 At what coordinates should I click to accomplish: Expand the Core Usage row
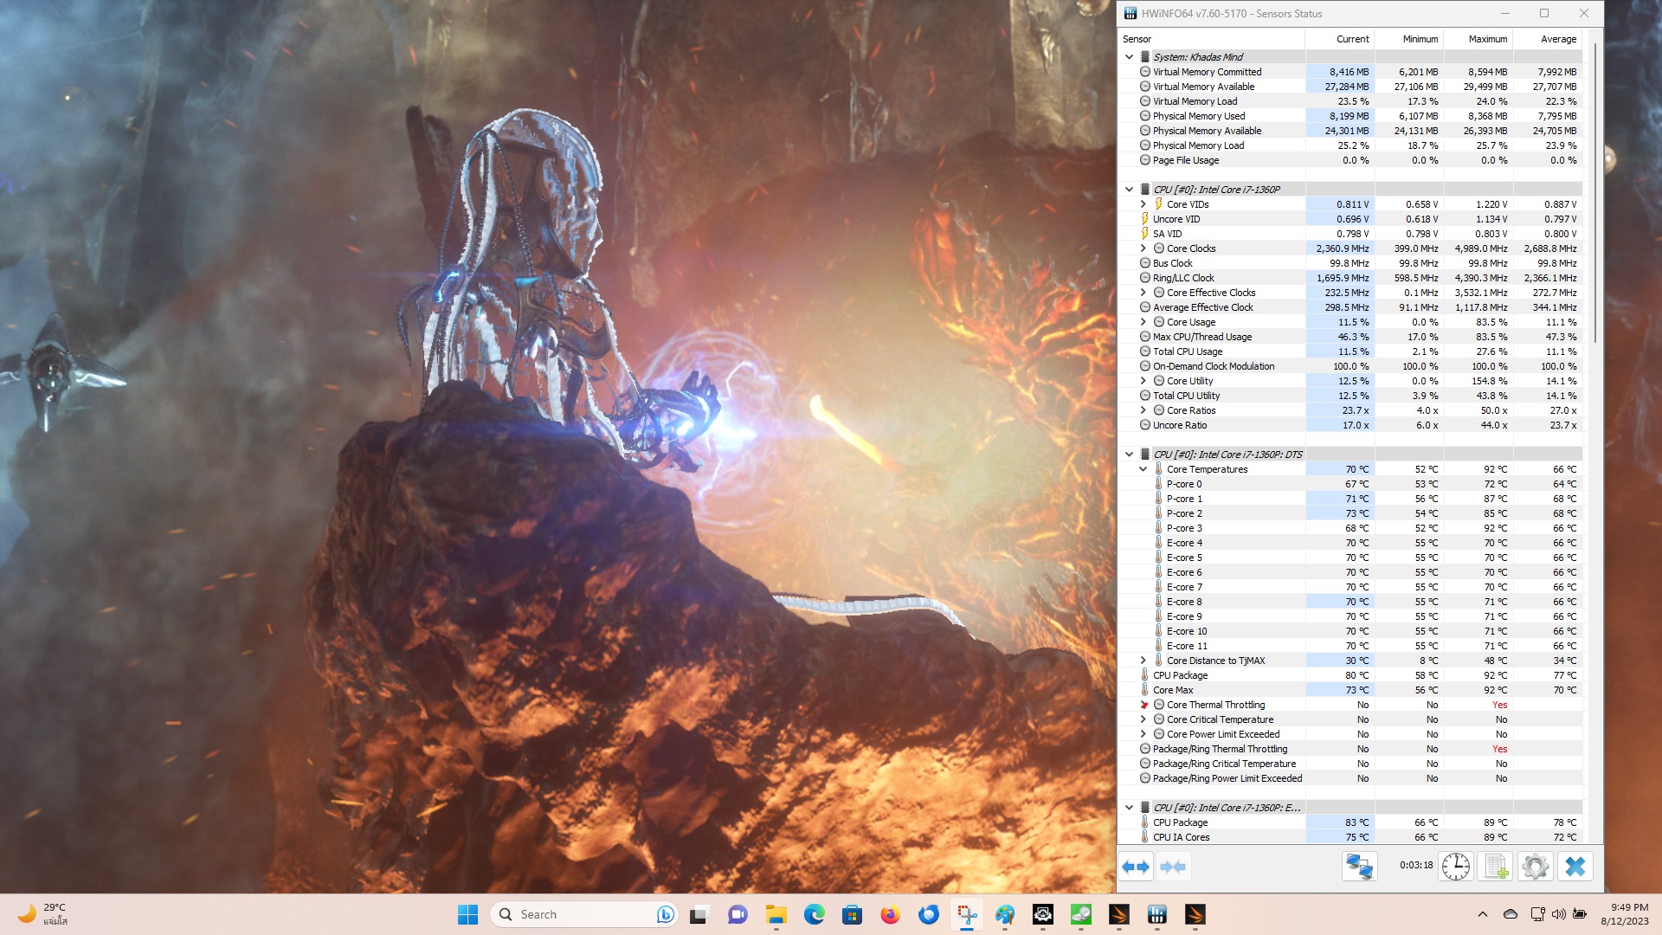coord(1143,322)
